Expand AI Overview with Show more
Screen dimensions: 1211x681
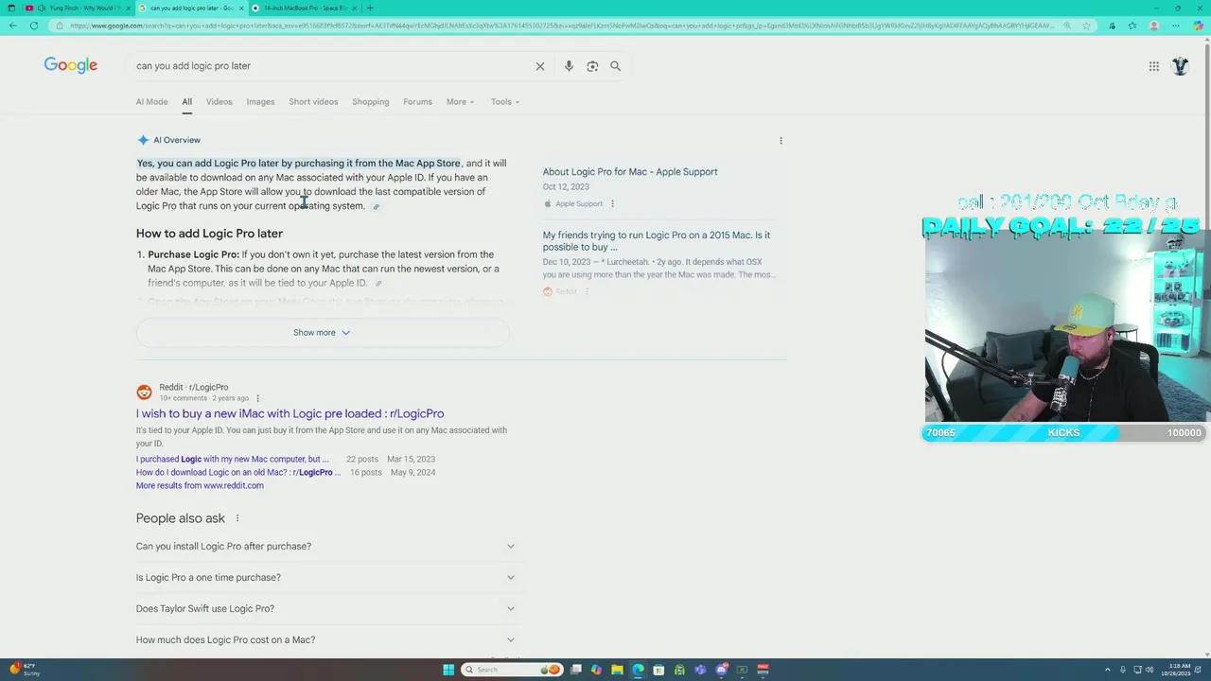coord(322,333)
